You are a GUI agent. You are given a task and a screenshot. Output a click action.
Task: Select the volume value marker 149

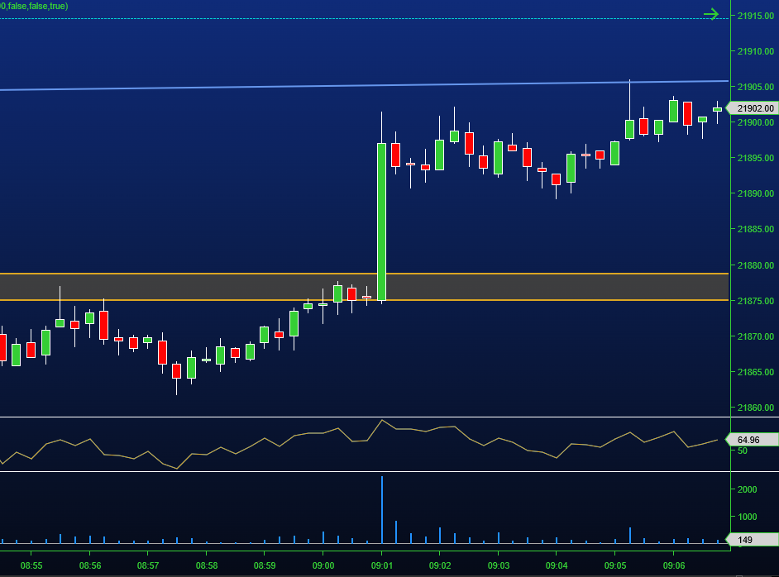[753, 540]
